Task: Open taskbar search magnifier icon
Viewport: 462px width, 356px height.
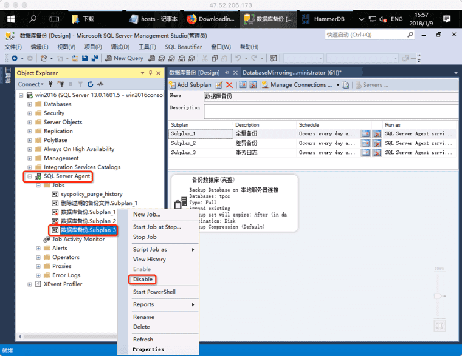Action: pyautogui.click(x=32, y=19)
